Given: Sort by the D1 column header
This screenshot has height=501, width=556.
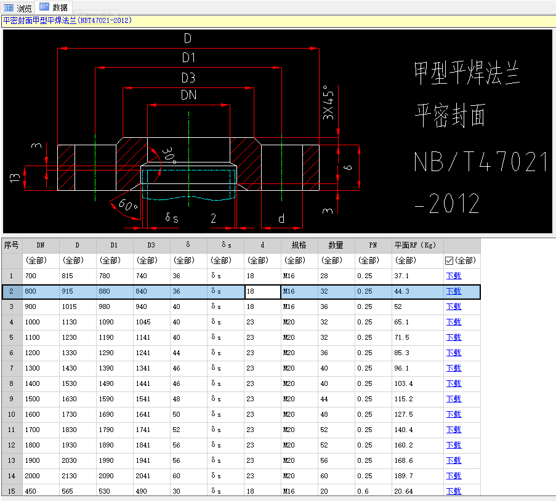Looking at the screenshot, I should coord(115,245).
